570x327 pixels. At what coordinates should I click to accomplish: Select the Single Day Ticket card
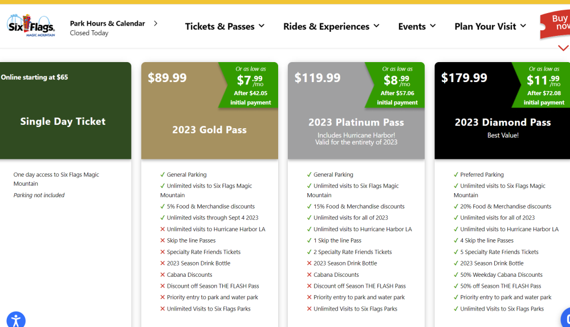pos(63,121)
